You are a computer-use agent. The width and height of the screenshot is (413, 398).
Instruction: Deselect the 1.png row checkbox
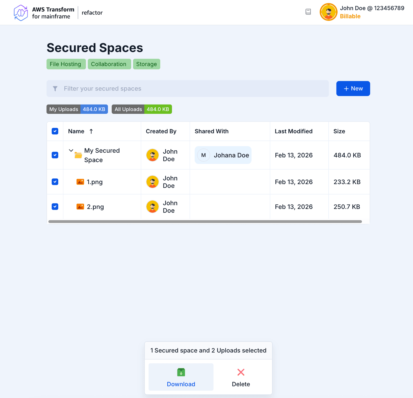click(x=55, y=182)
